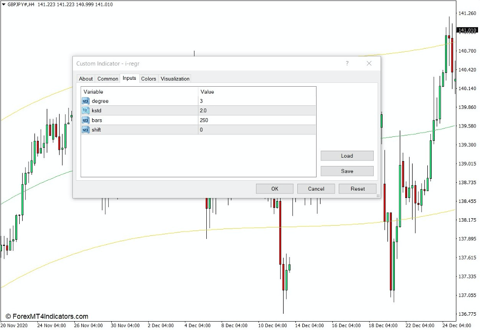Screen dimensions: 481x330
Task: Open the chart symbol dropdown arrow
Action: [4, 4]
